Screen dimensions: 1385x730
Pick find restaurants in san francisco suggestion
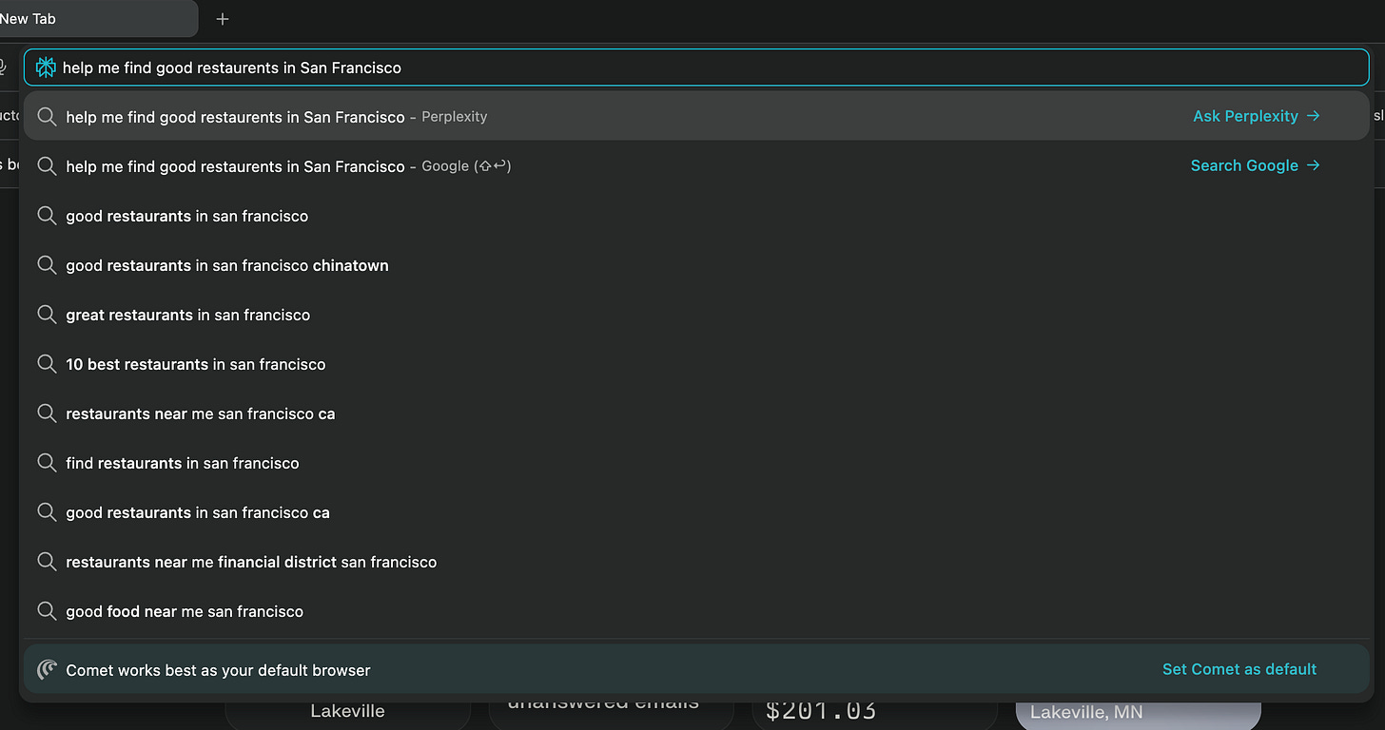pyautogui.click(x=696, y=463)
